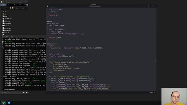Select the encoding.c file
The width and height of the screenshot is (187, 105).
coord(6,28)
